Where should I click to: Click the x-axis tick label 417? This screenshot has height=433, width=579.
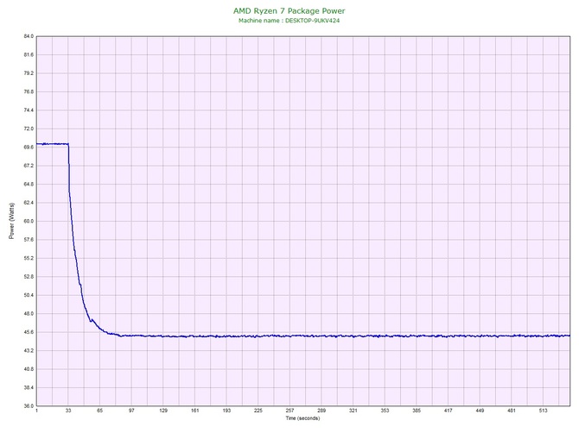click(x=449, y=411)
